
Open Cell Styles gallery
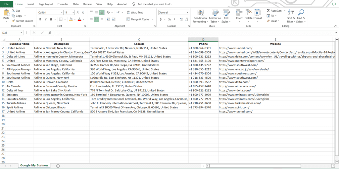point(226,16)
